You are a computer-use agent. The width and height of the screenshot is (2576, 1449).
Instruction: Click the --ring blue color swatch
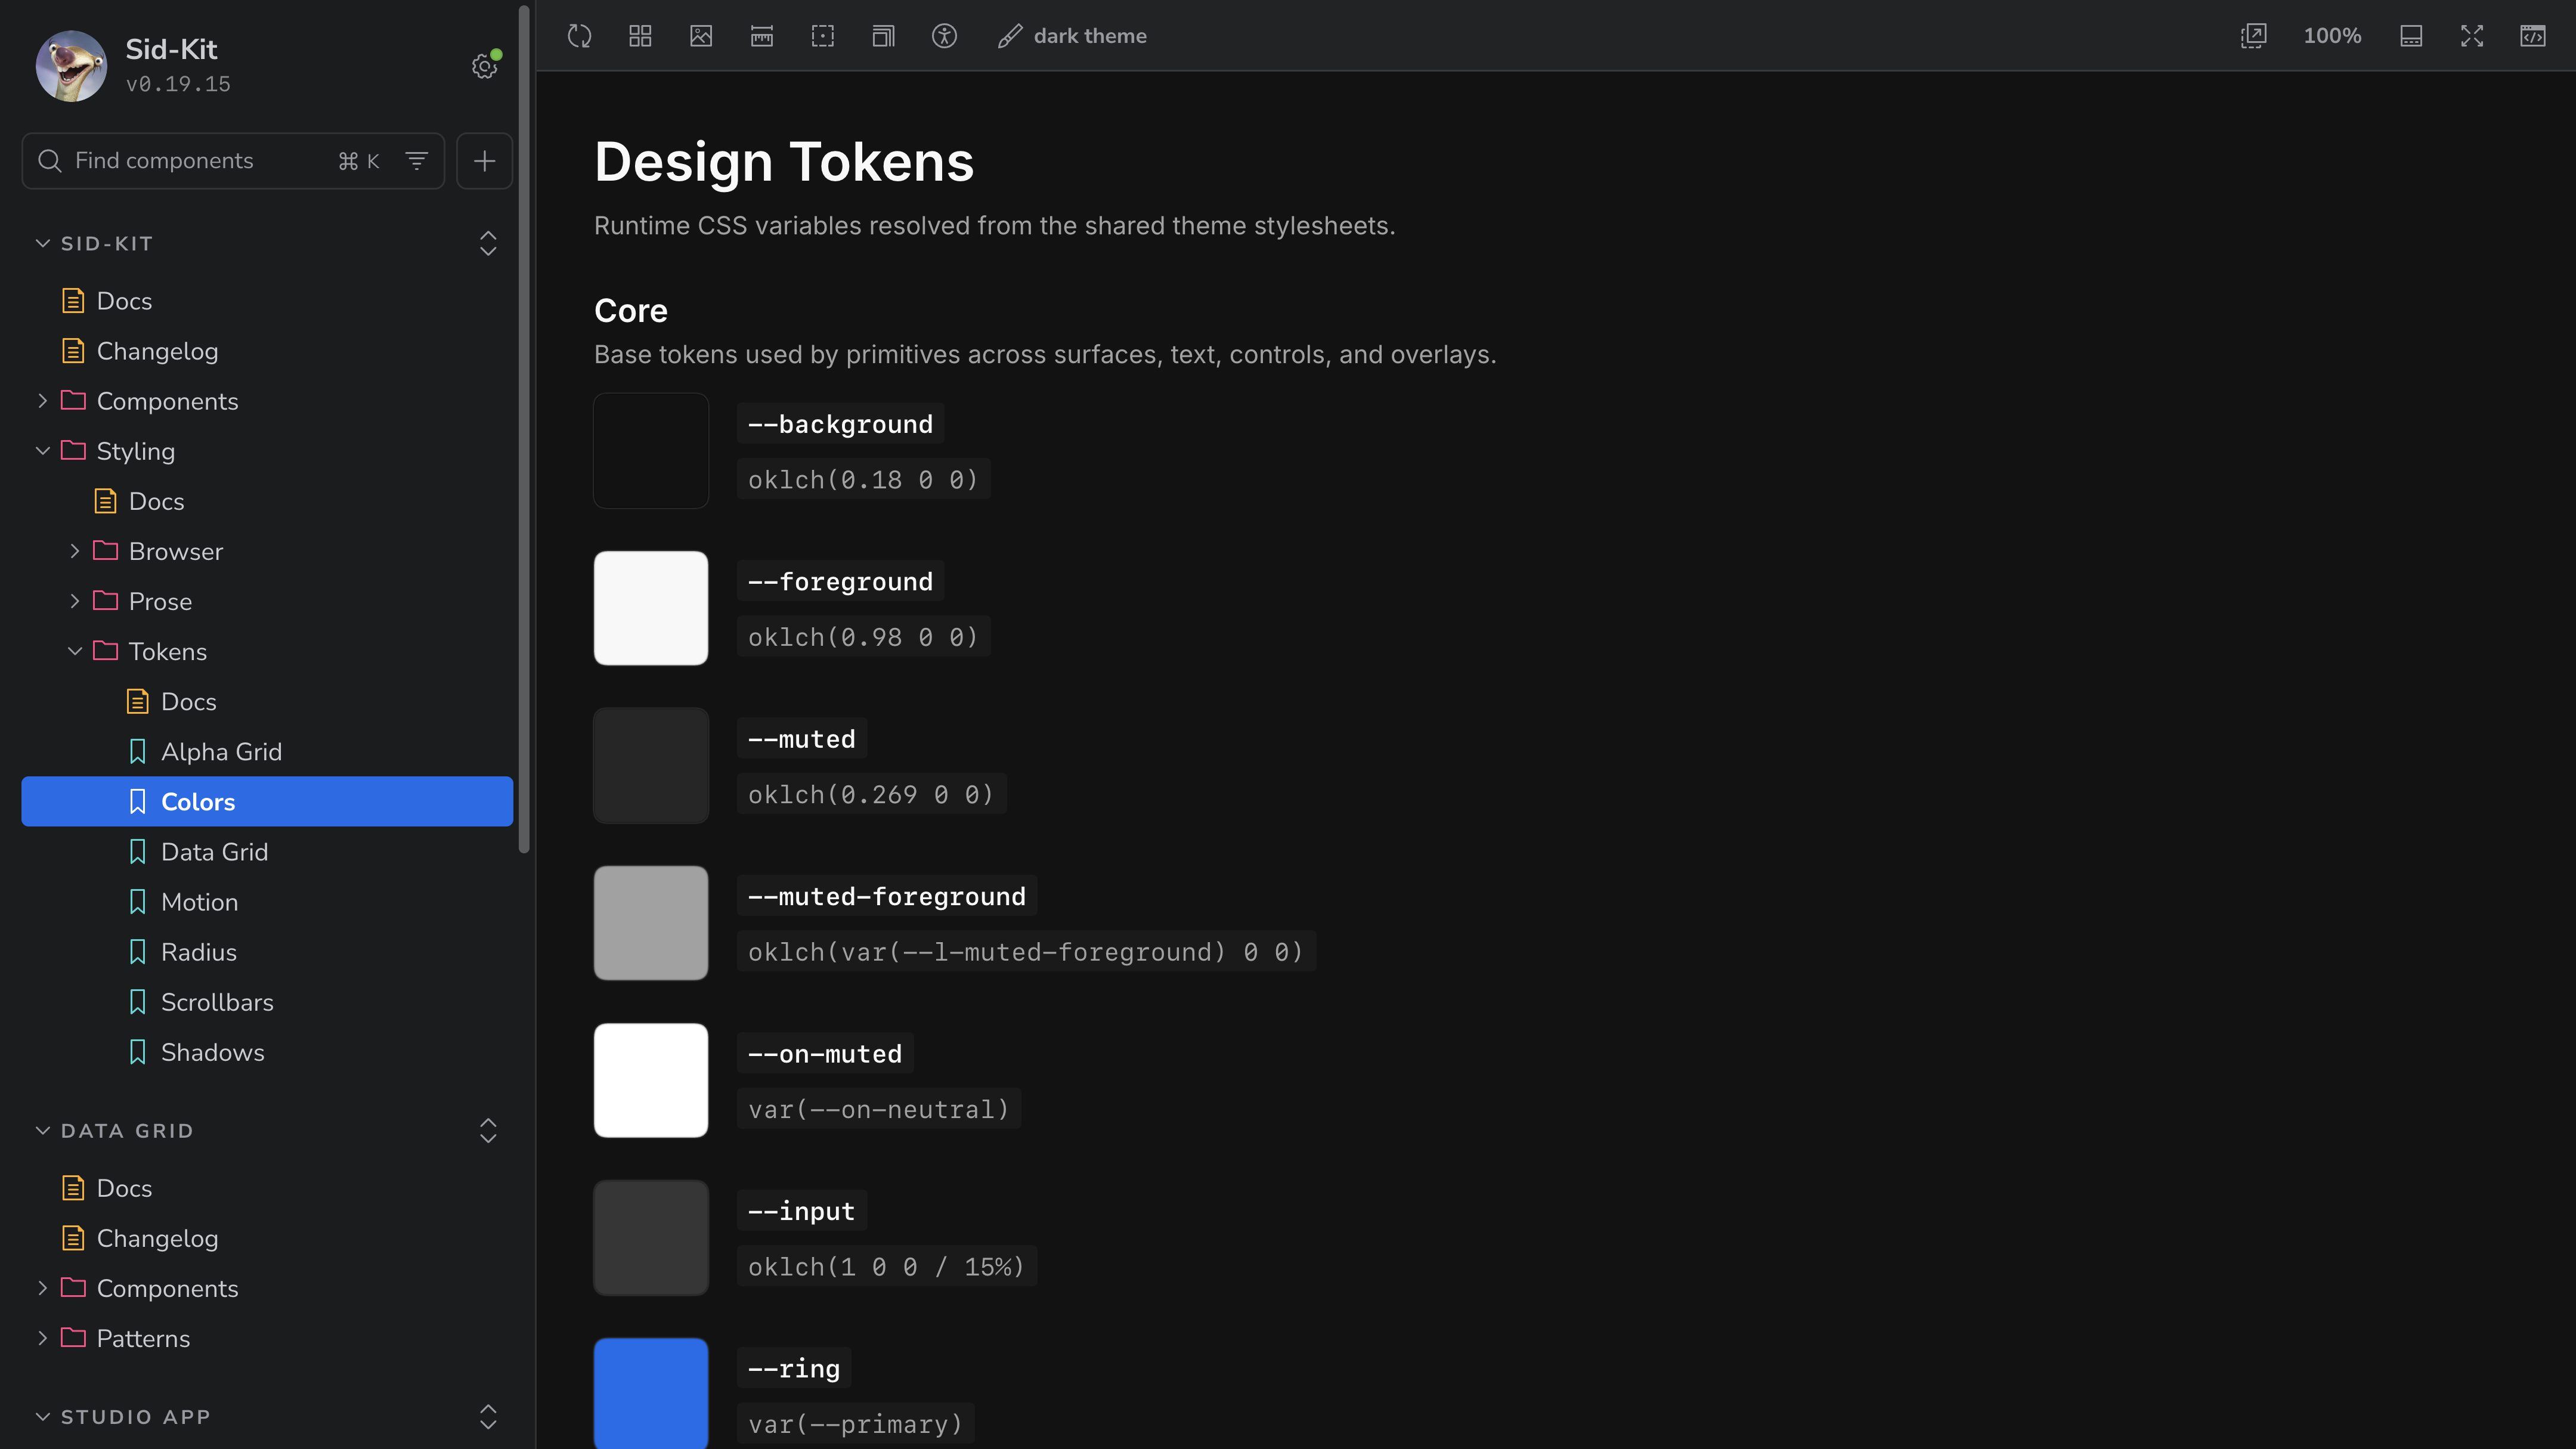click(651, 1393)
